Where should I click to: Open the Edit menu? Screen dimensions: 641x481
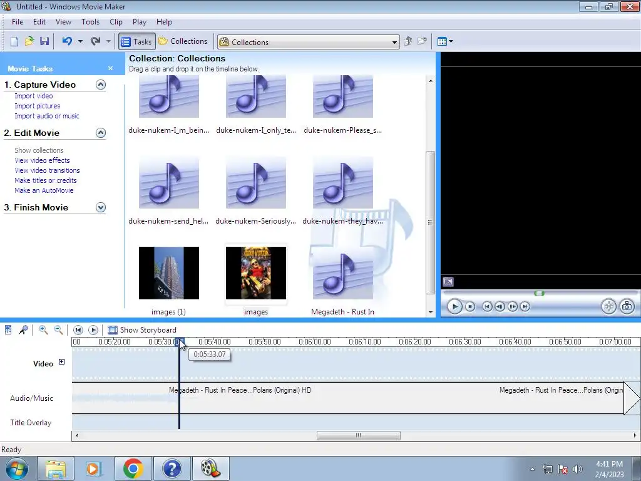coord(39,22)
